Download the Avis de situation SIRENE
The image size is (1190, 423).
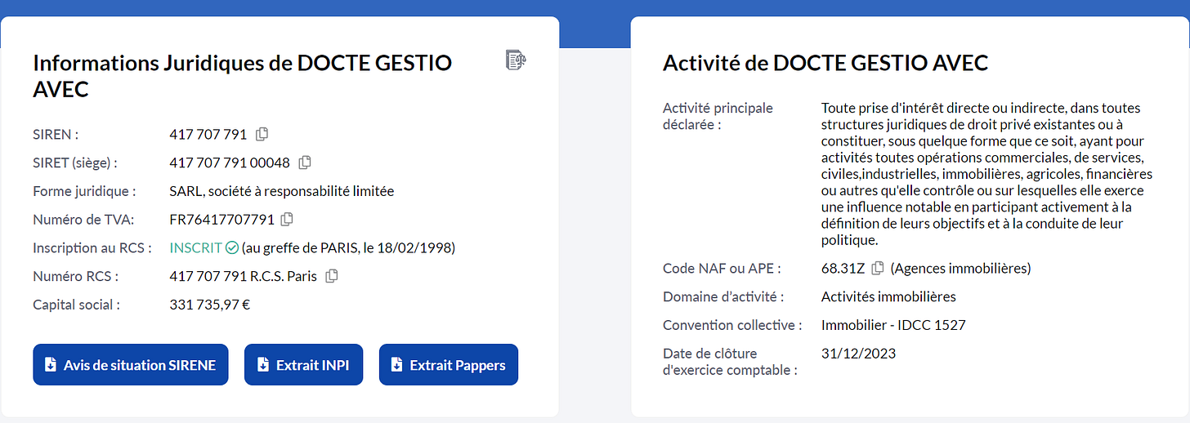point(131,365)
